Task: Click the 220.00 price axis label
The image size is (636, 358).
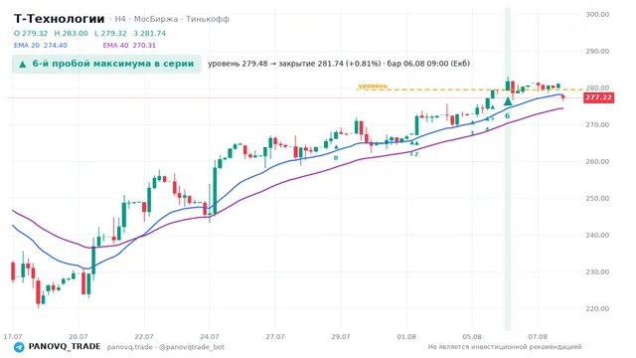Action: coord(597,309)
